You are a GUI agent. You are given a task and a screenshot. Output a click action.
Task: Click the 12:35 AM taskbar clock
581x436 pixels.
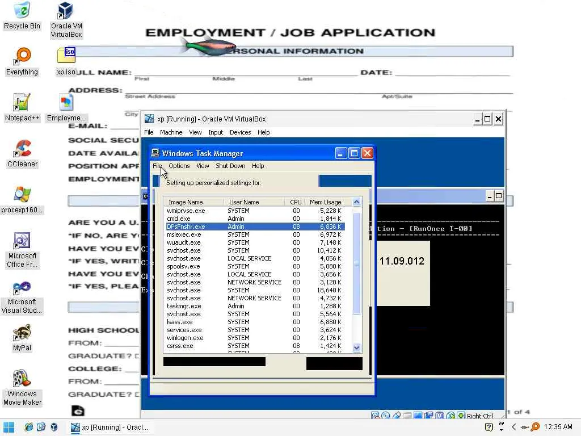(x=558, y=427)
